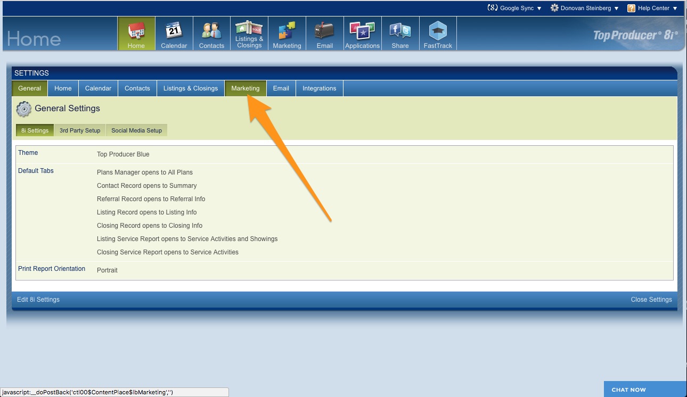Click the General Settings gear icon
The height and width of the screenshot is (397, 687).
[x=24, y=109]
